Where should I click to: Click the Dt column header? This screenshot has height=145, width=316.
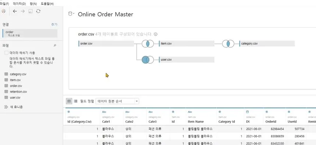coord(248,122)
